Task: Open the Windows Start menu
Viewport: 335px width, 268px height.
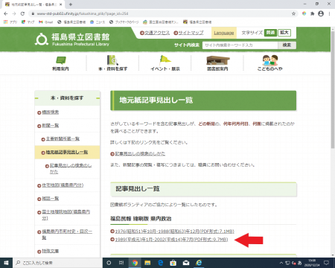Action: (6, 263)
